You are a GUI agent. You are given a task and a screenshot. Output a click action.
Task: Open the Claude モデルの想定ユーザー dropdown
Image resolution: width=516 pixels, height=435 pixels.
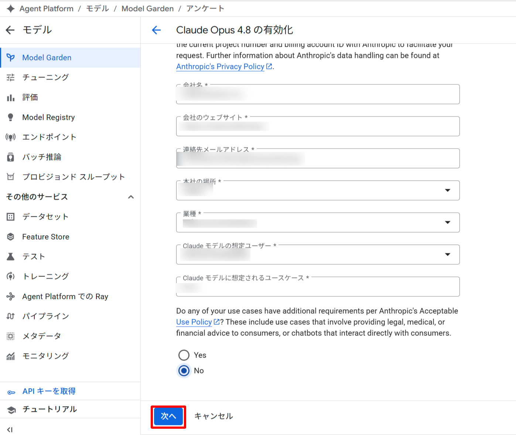[318, 254]
